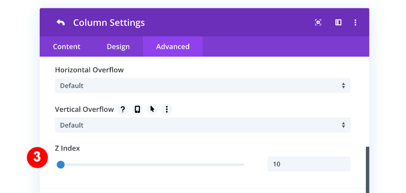406x193 pixels.
Task: Click the back arrow in Column Settings header
Action: pos(60,23)
